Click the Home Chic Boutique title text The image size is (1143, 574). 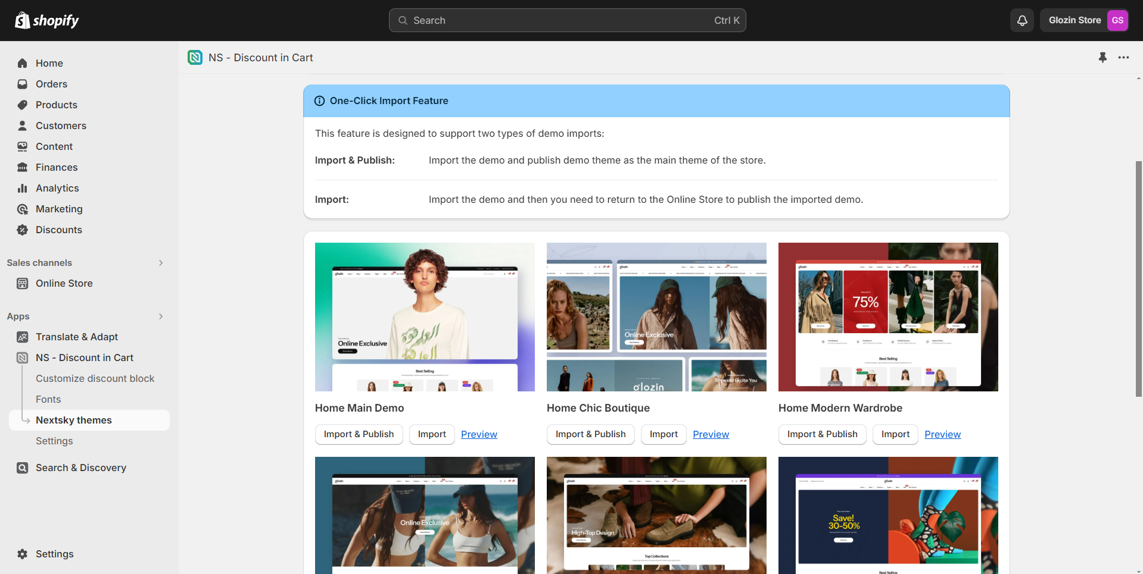[598, 408]
